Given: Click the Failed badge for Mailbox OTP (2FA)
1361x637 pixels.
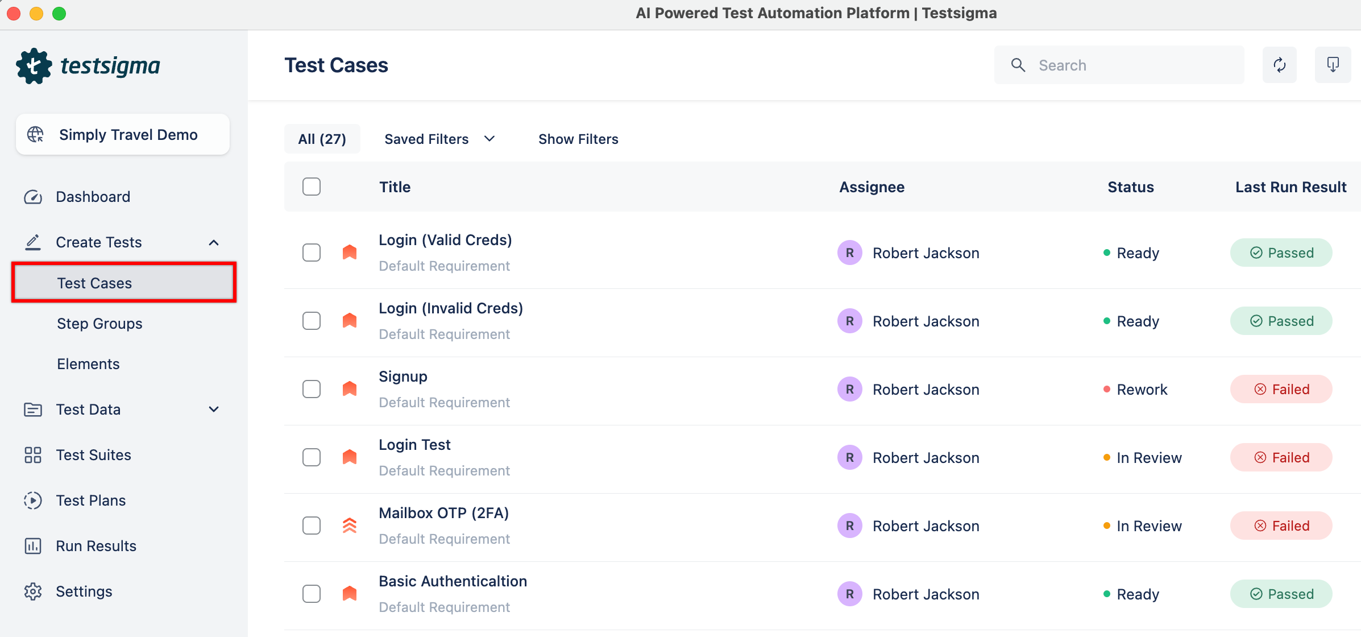Looking at the screenshot, I should click(x=1281, y=526).
